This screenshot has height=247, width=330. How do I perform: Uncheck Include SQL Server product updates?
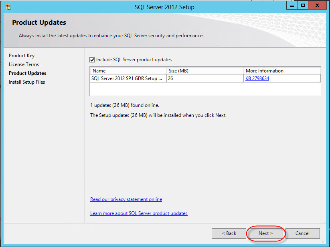click(x=92, y=59)
